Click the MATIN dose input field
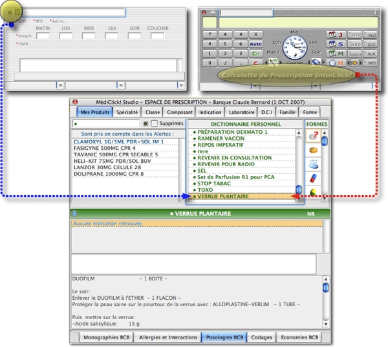Viewport: 388px width, 347px height. tap(43, 36)
